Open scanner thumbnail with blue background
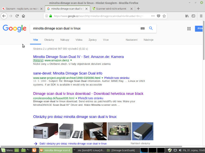Viewport: 205px width, 153px height. pyautogui.click(x=143, y=131)
